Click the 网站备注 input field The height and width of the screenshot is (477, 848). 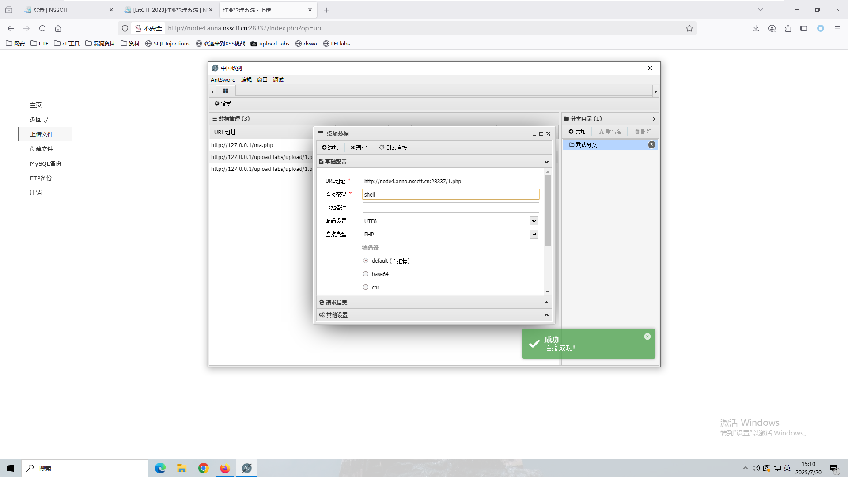[x=450, y=208]
